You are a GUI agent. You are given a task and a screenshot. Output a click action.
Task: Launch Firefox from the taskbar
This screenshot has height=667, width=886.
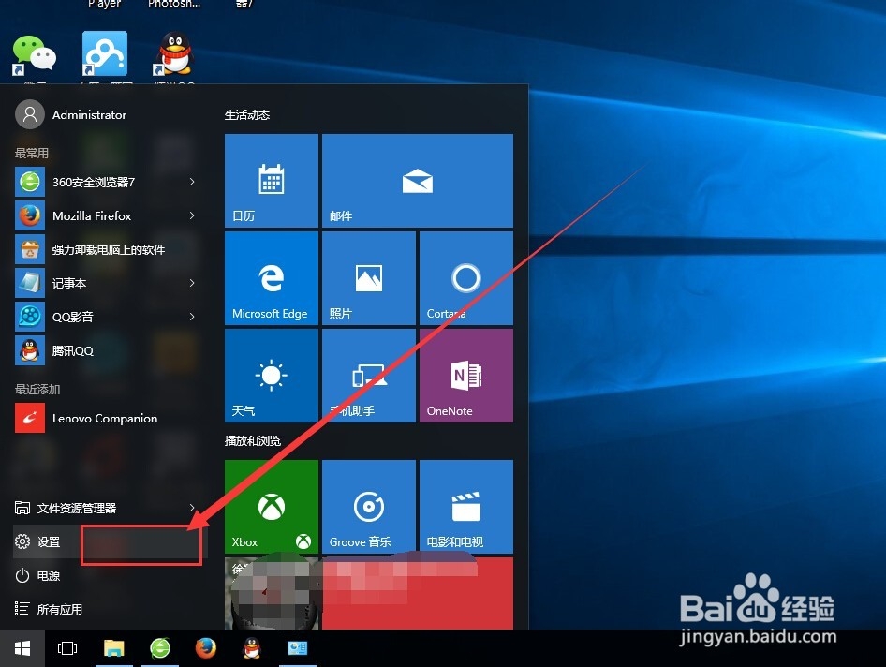click(205, 647)
